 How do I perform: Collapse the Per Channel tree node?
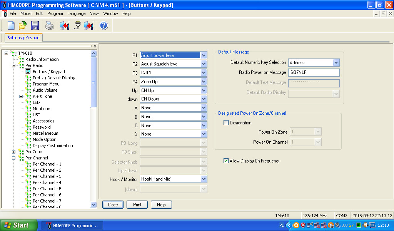coord(13,158)
